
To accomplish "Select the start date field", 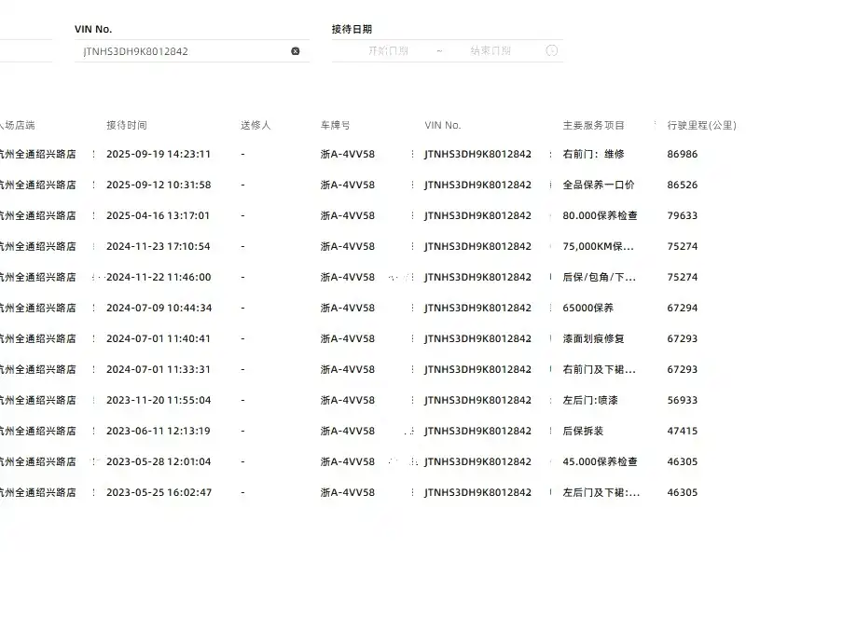I will (x=388, y=50).
